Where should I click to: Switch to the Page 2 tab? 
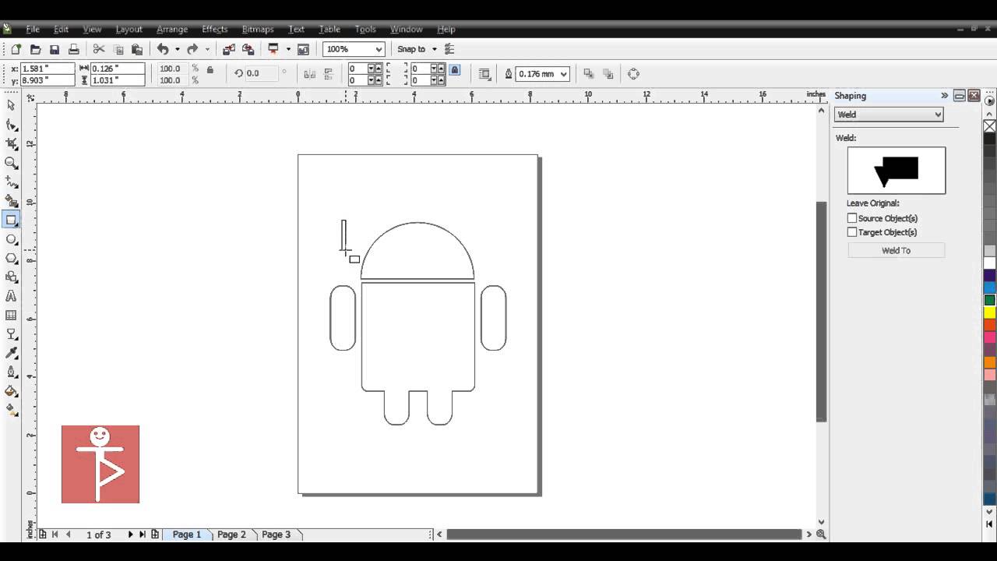231,535
